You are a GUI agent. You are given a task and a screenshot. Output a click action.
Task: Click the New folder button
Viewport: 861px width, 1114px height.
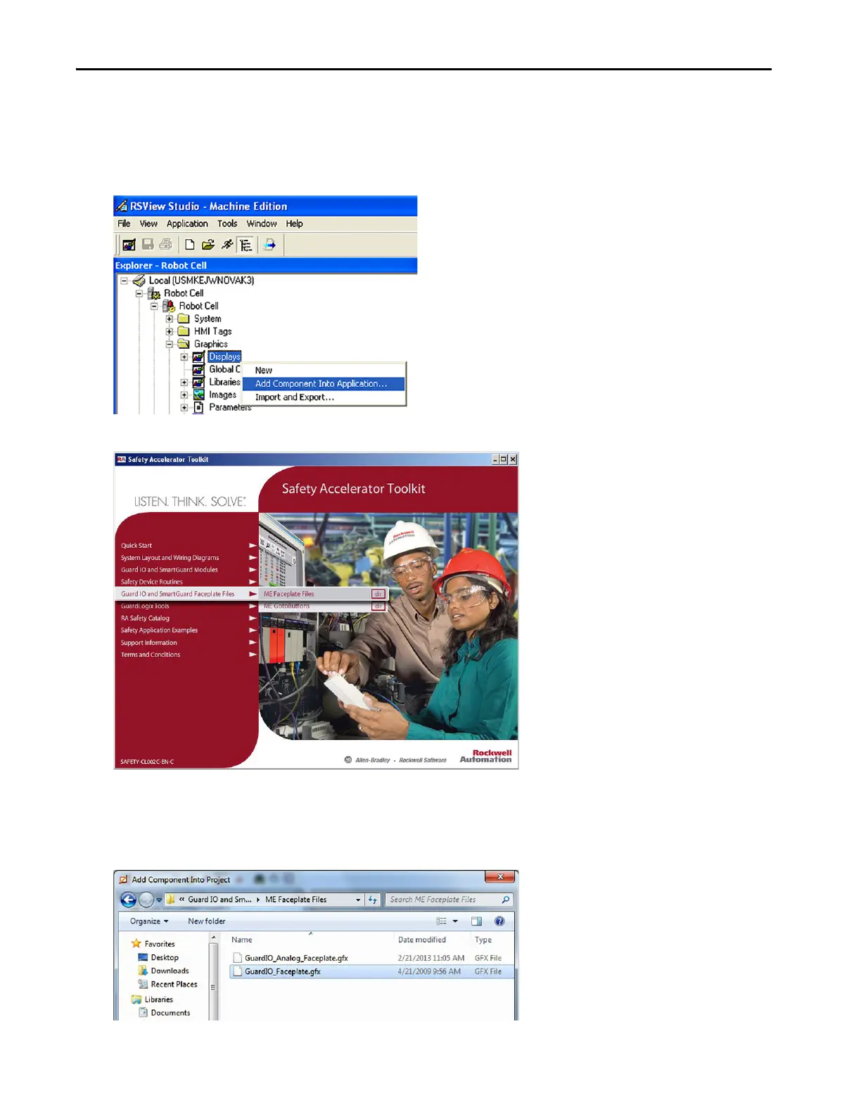[207, 921]
